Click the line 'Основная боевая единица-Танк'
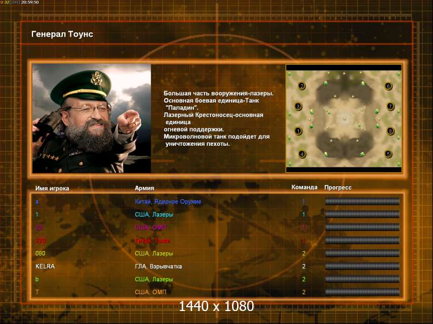433x324 pixels. coord(211,101)
